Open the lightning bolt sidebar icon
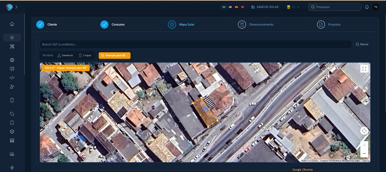Viewport: 386px width, 172px height. 12,167
